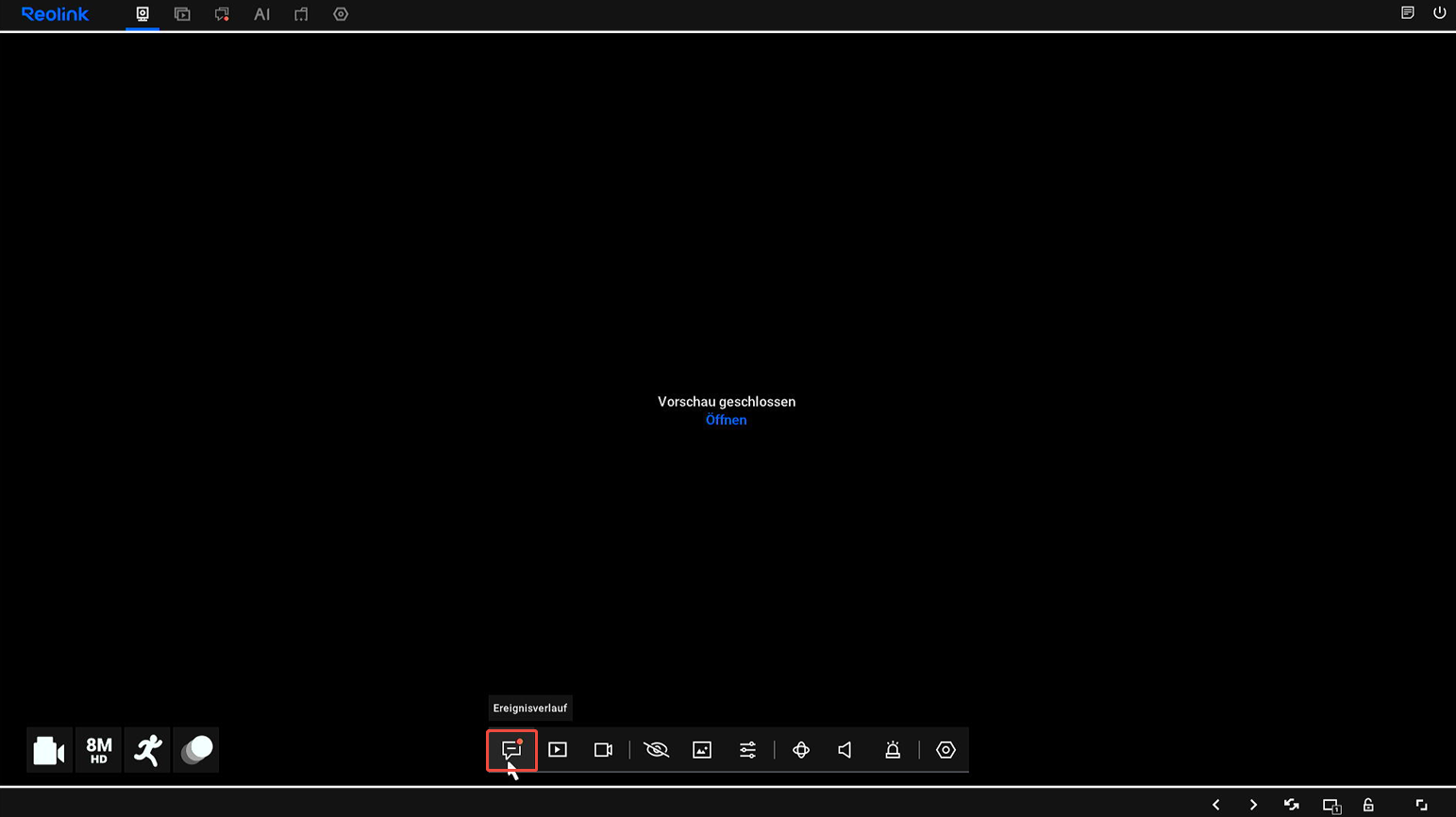
Task: Enter fullscreen with the corner brackets icon
Action: click(1421, 805)
